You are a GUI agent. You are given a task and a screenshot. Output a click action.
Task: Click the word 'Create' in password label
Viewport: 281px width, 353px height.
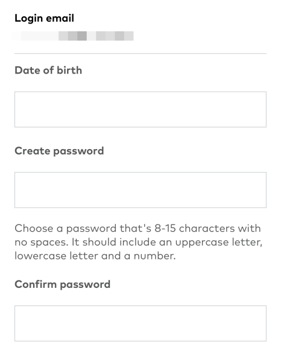pyautogui.click(x=33, y=151)
